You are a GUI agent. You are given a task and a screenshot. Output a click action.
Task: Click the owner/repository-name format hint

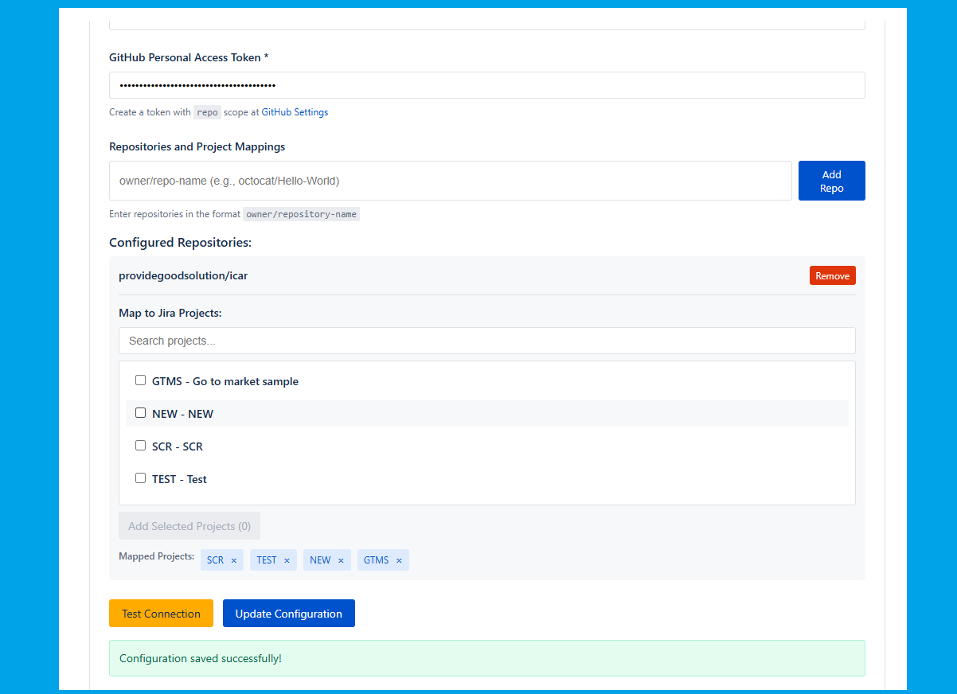tap(302, 214)
